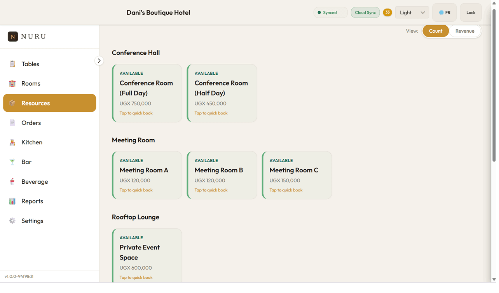The image size is (499, 293).
Task: Click the Rooms building icon
Action: [x=12, y=83]
